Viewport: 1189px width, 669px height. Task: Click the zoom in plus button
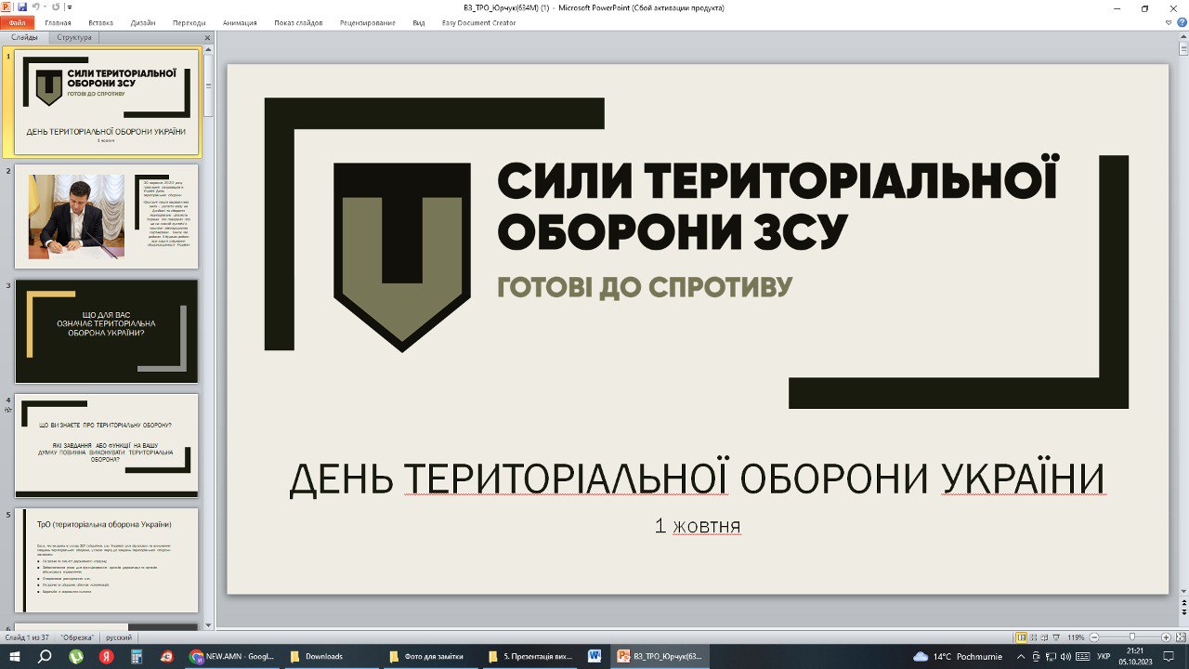(x=1167, y=637)
